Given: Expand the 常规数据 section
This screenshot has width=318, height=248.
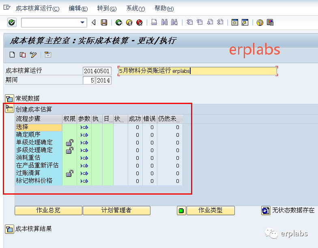Looking at the screenshot, I should click(9, 99).
